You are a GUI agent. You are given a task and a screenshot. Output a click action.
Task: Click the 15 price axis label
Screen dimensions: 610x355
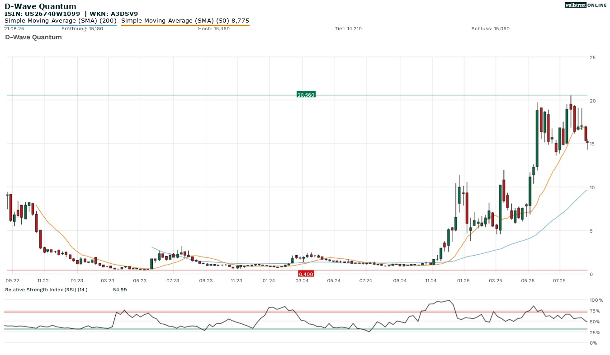(592, 144)
